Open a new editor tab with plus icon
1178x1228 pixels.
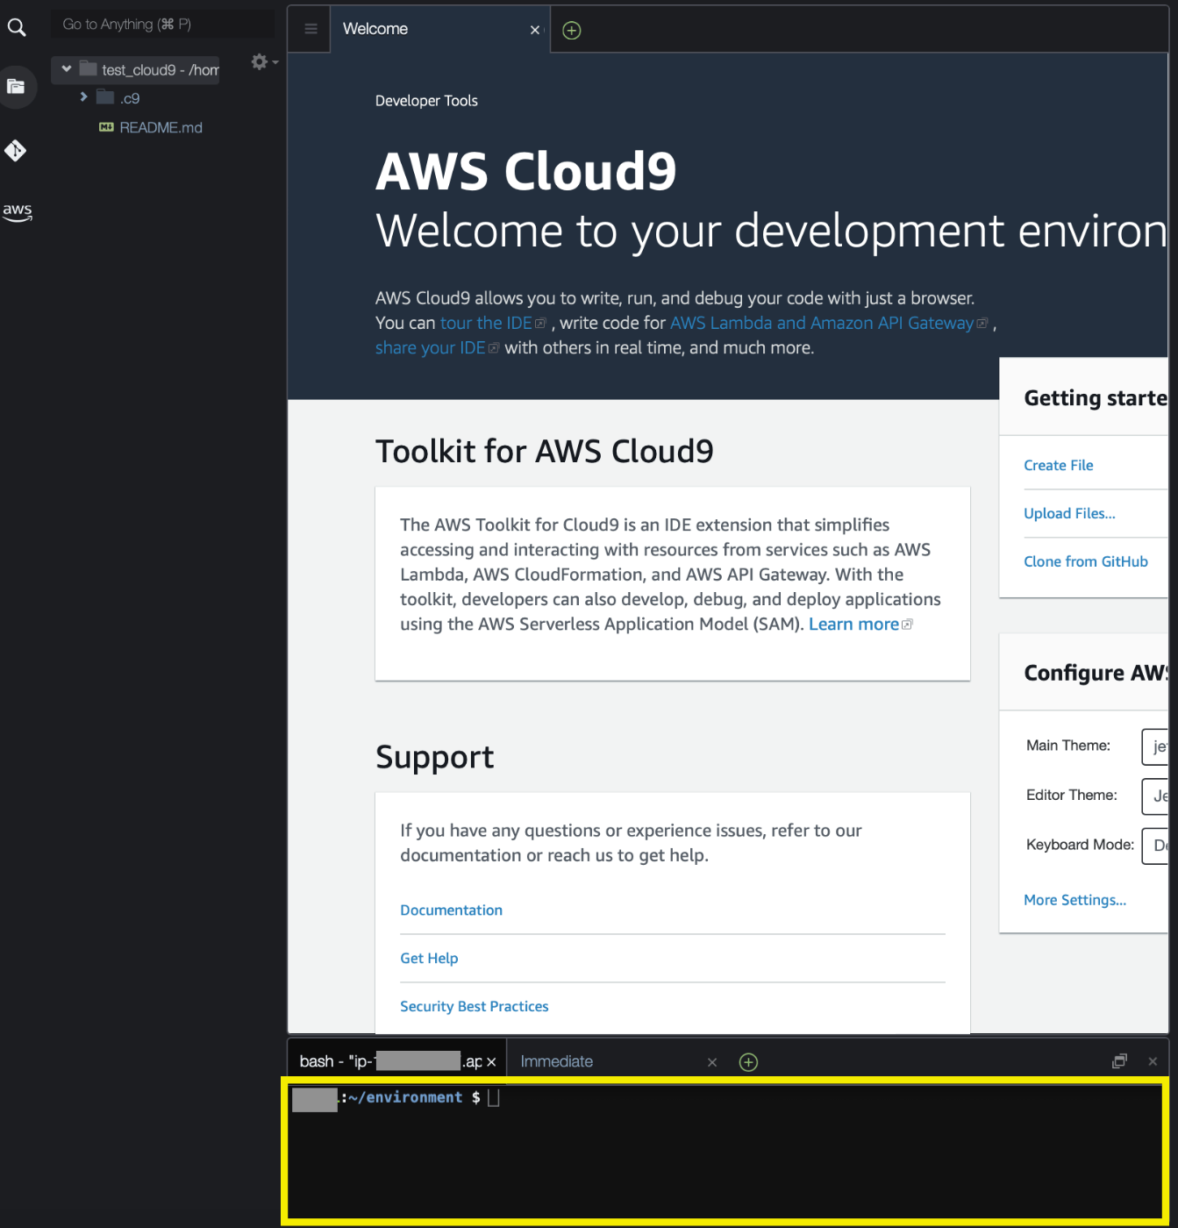571,31
